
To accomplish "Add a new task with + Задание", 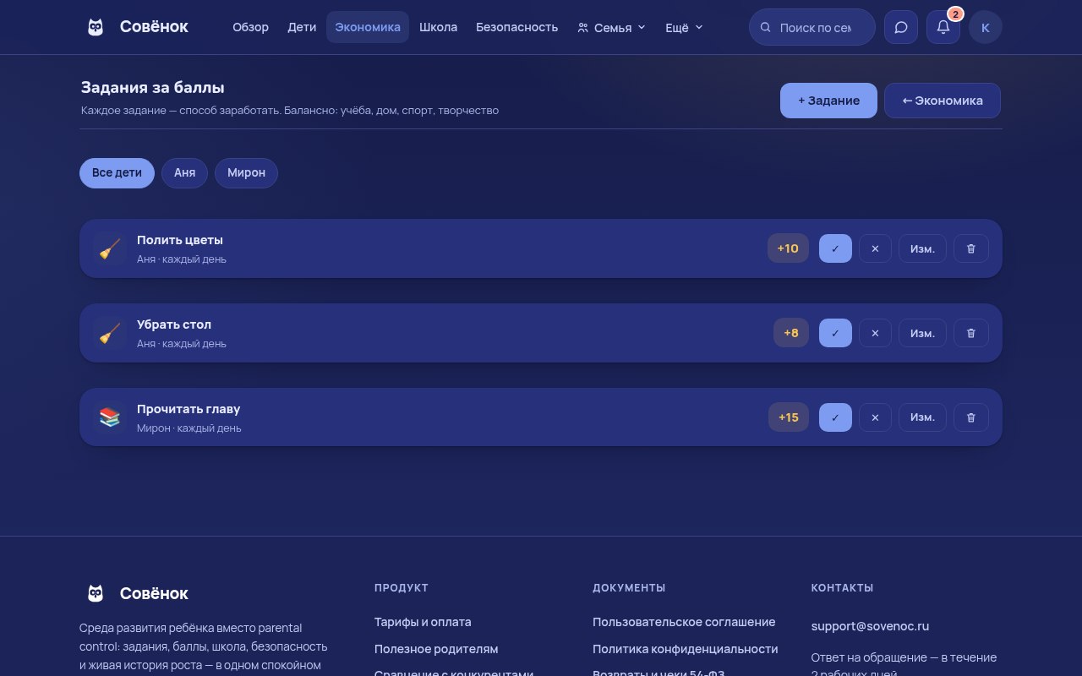I will point(828,101).
